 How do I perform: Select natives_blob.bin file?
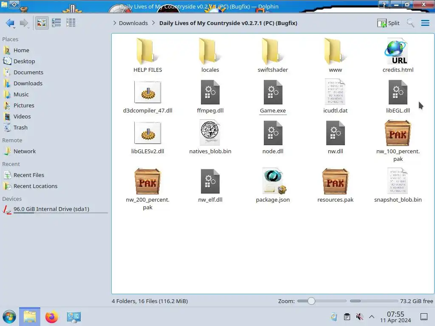tap(210, 137)
